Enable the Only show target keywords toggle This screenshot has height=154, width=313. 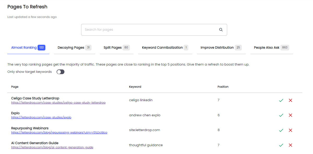coord(60,72)
